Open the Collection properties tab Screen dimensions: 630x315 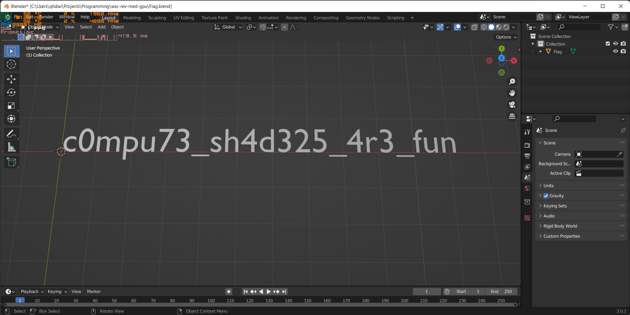(x=527, y=202)
